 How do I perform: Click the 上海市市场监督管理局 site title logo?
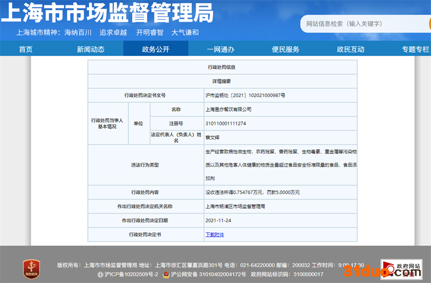point(107,13)
